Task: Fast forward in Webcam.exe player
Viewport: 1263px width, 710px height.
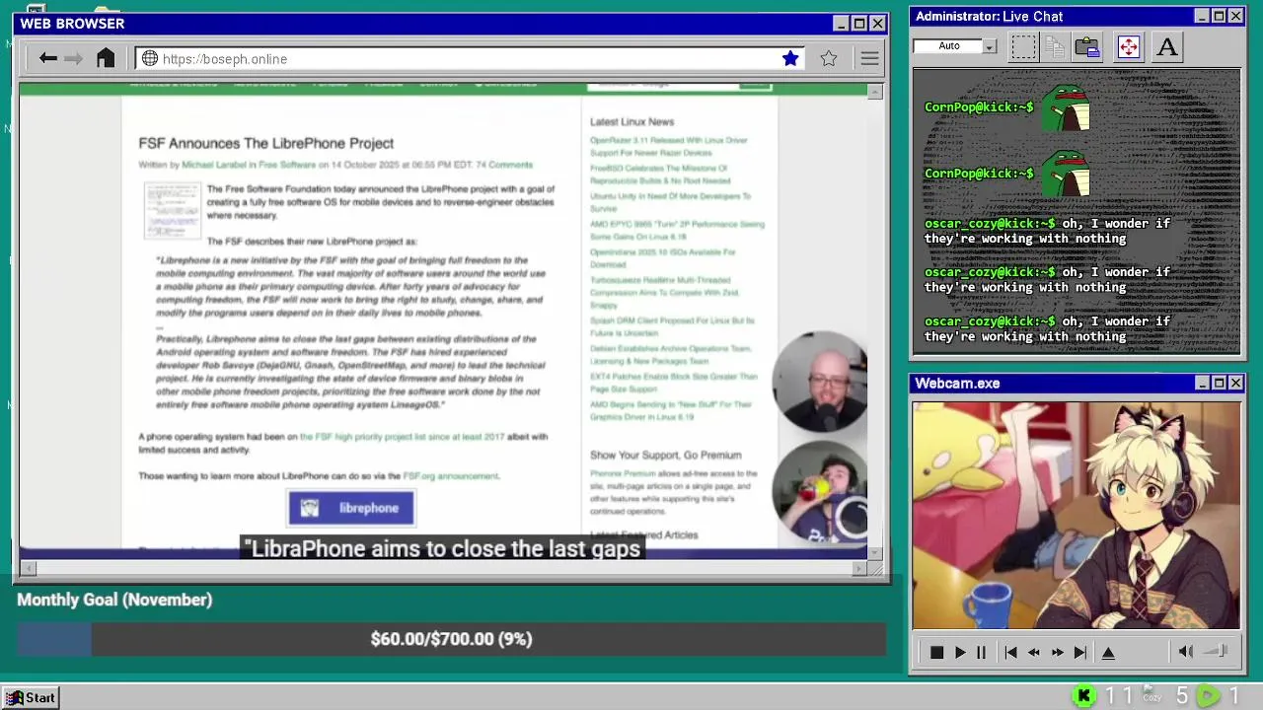Action: coord(1058,652)
